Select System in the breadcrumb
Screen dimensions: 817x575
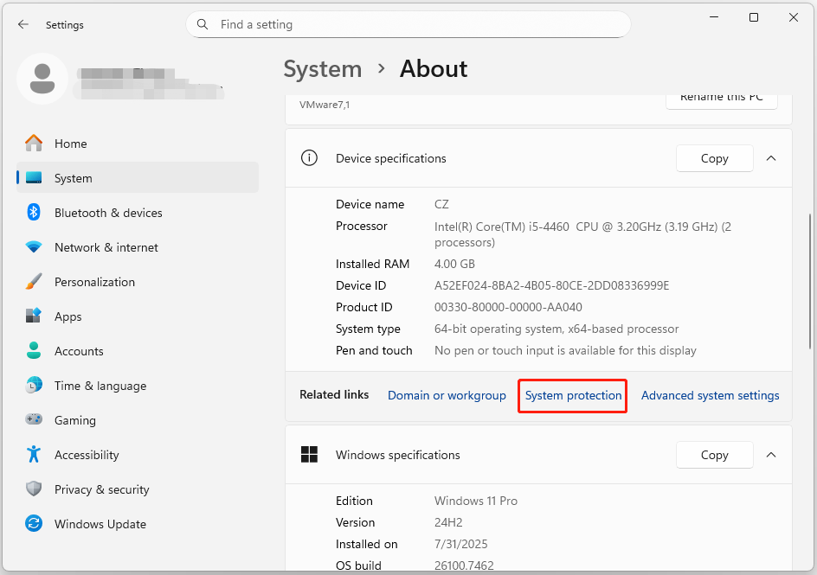click(x=323, y=69)
